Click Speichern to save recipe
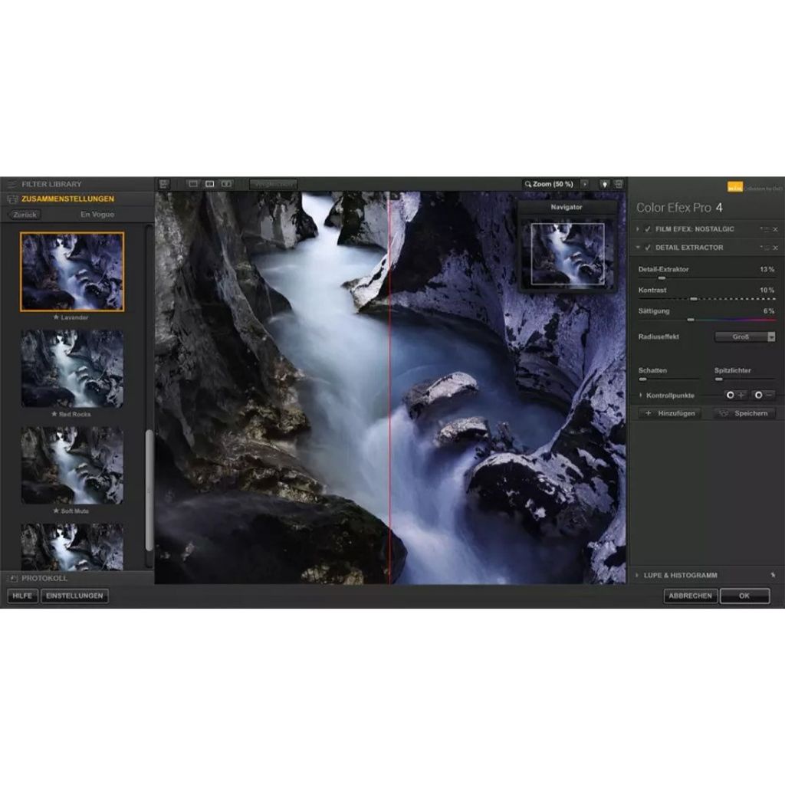Screen dimensions: 785x785 click(x=744, y=413)
